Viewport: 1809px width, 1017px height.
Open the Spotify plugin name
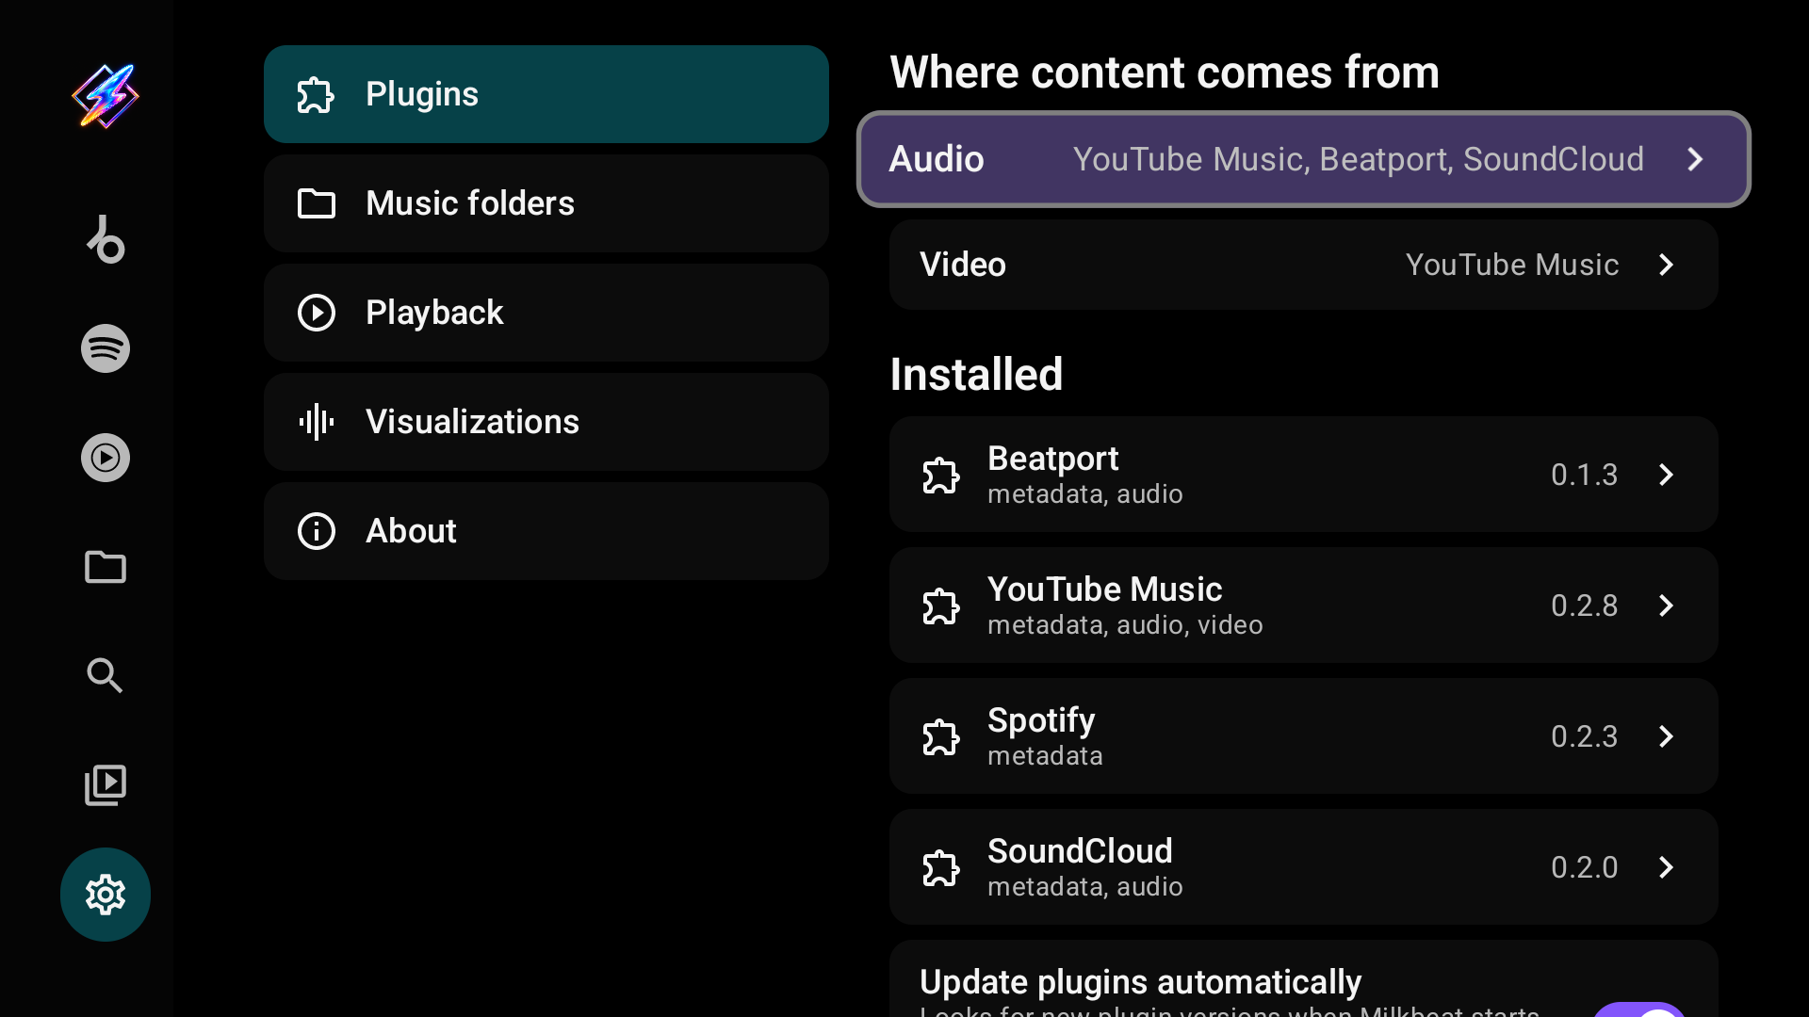[x=1041, y=720]
